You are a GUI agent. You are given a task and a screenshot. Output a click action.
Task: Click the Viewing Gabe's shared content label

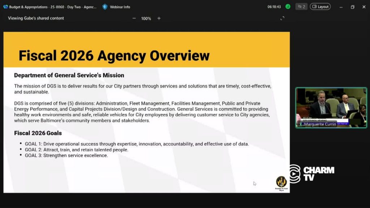click(36, 18)
